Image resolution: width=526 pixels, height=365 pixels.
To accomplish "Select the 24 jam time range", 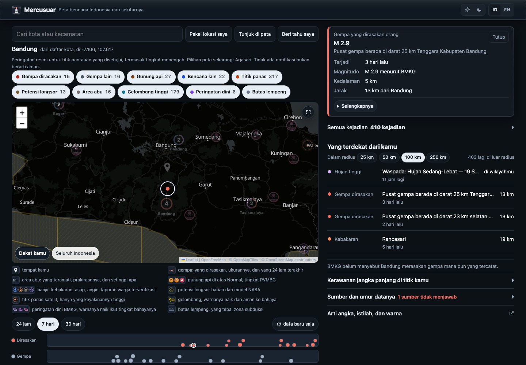I will (x=24, y=324).
